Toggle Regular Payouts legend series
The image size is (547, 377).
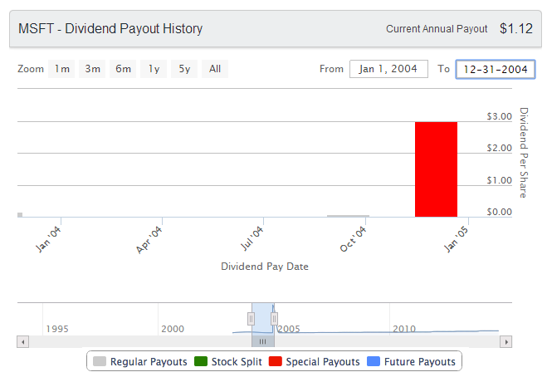[x=140, y=362]
